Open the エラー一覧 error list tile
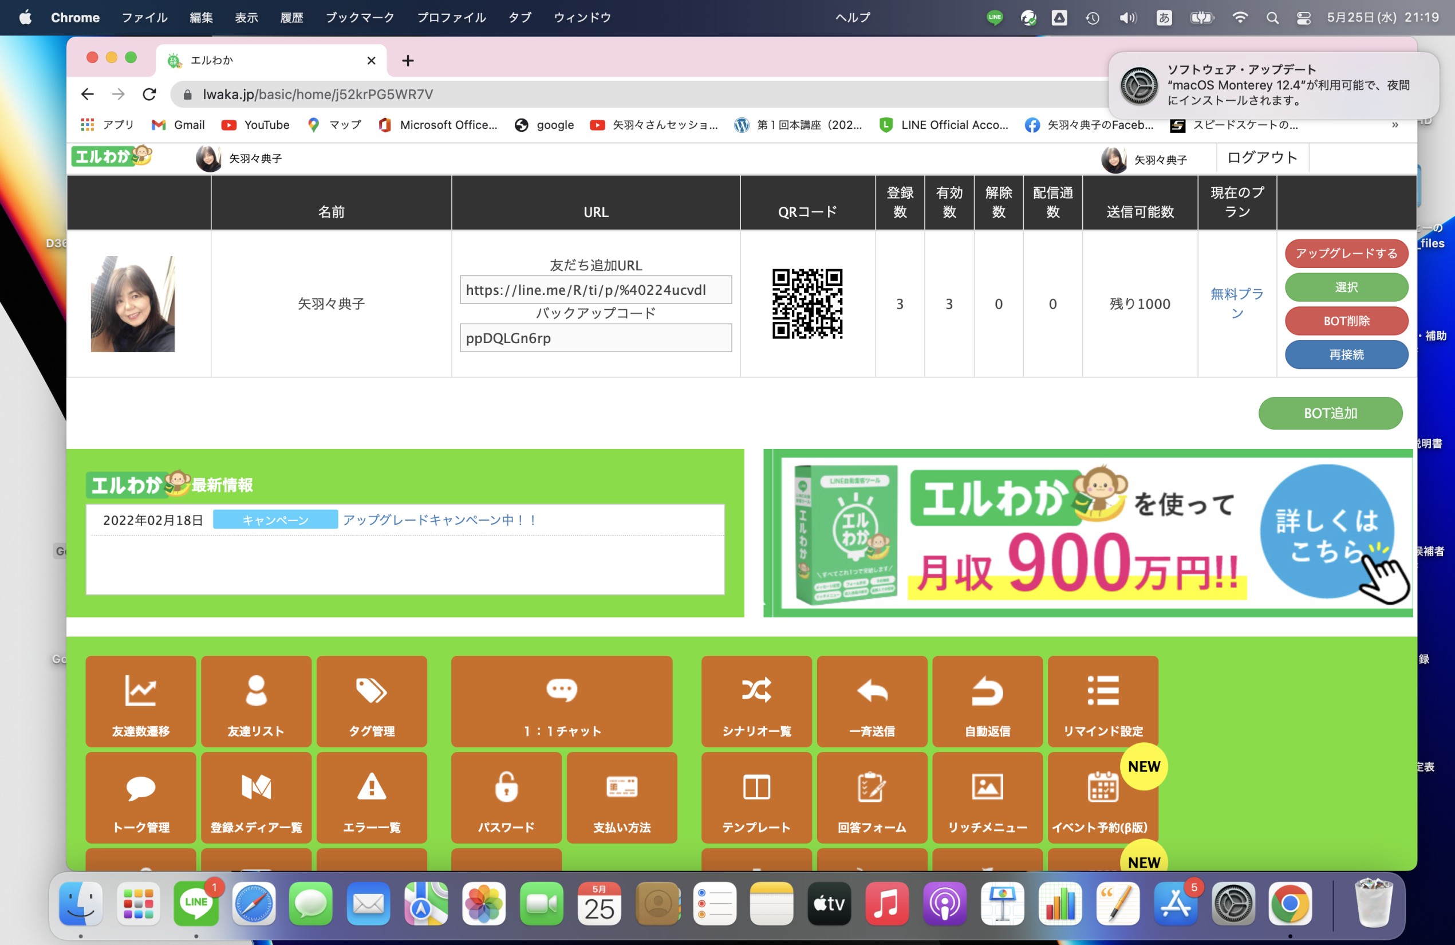 coord(372,798)
